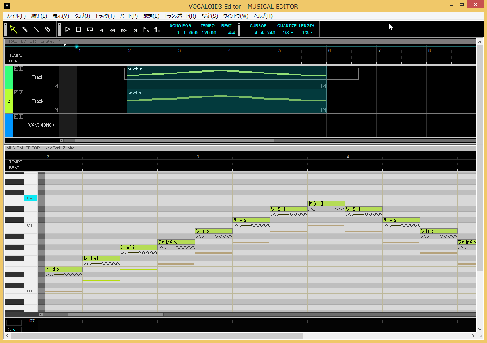This screenshot has height=343, width=487.
Task: Click the blue color strip of WAV track
Action: tap(9, 125)
